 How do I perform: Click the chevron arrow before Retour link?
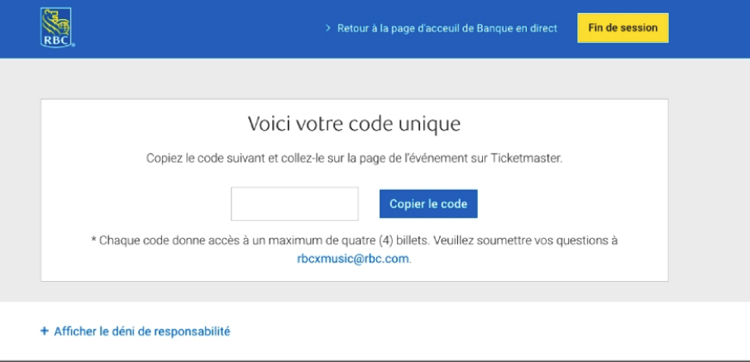[x=328, y=28]
